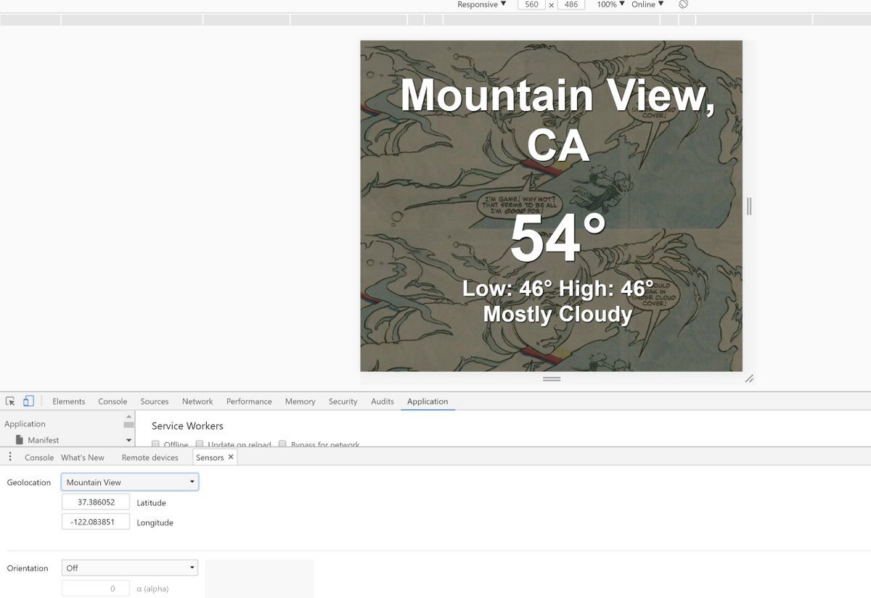This screenshot has height=598, width=871.
Task: Open the Orientation dropdown set to Off
Action: tap(130, 568)
